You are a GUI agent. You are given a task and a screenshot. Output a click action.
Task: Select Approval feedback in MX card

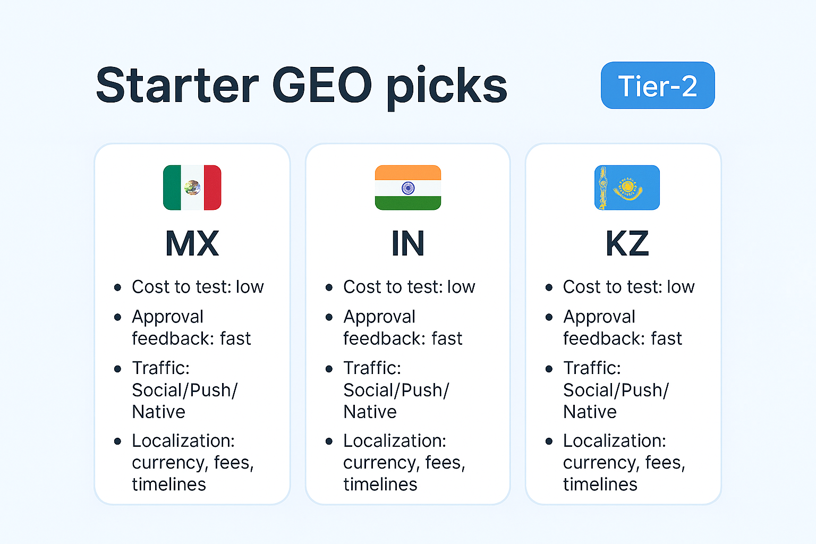(x=191, y=327)
